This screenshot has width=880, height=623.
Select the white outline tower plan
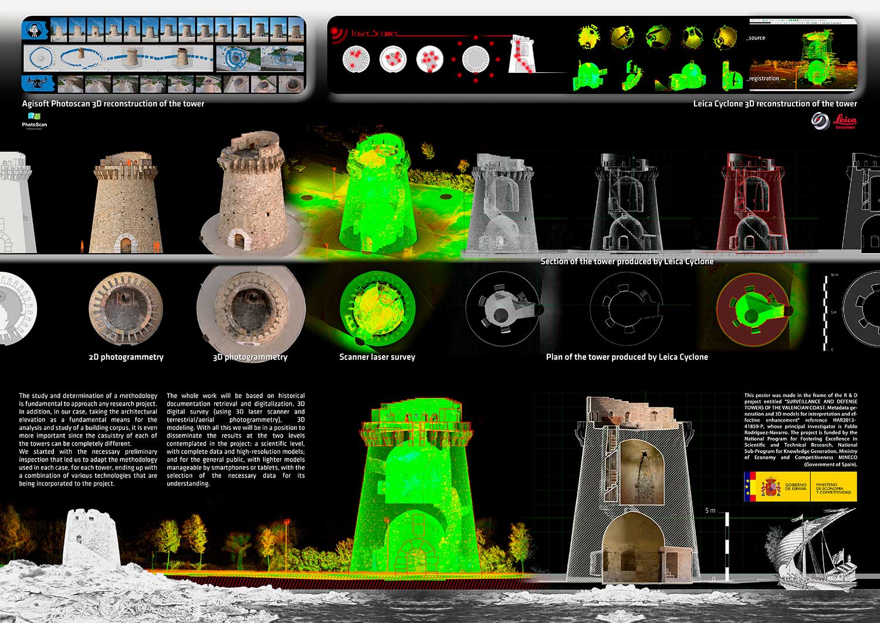626,308
